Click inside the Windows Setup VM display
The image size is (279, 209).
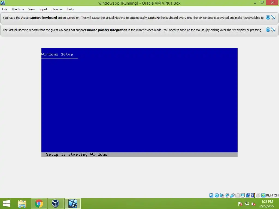[139, 102]
